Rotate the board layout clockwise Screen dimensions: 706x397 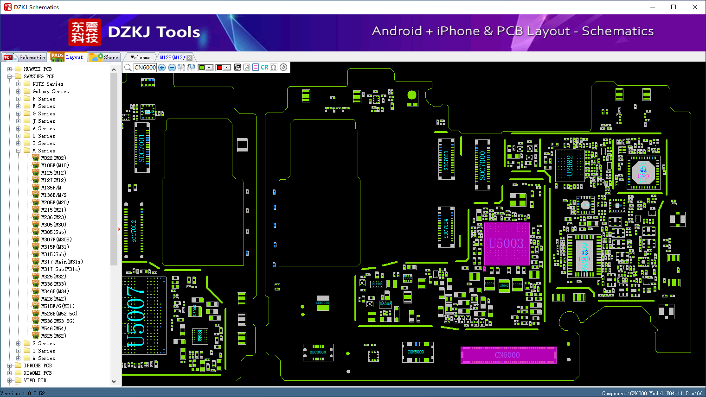pyautogui.click(x=181, y=68)
